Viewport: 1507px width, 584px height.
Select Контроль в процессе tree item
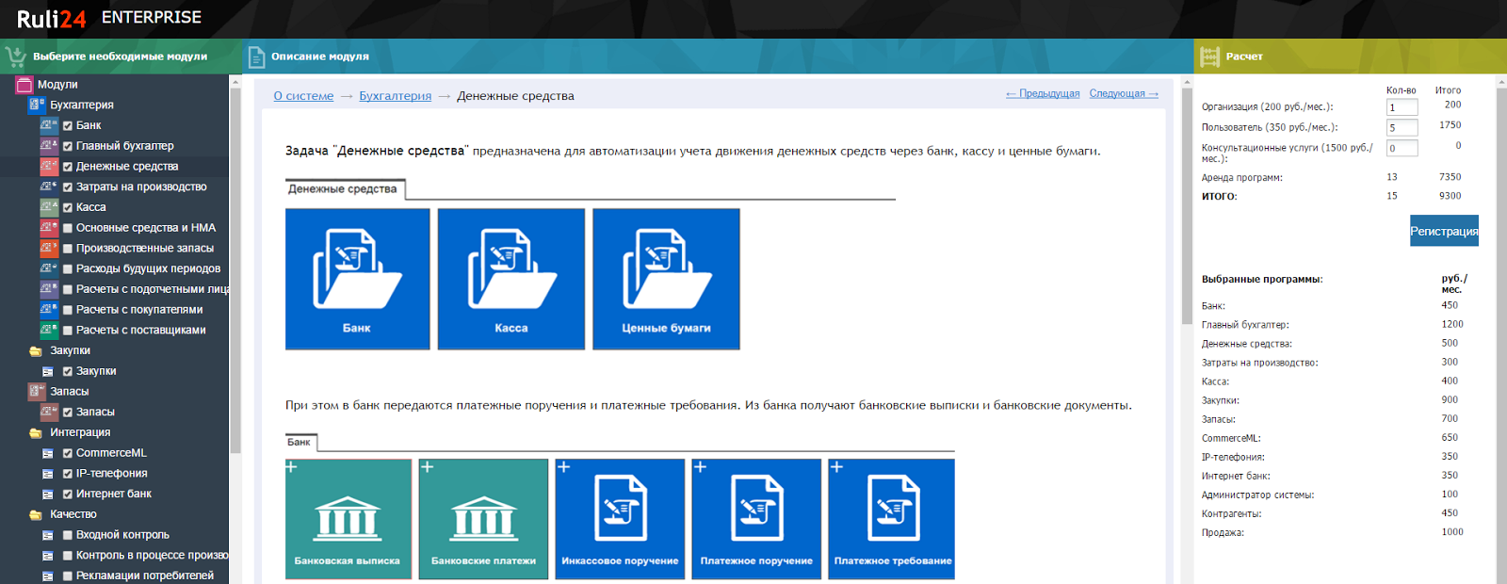pos(152,556)
